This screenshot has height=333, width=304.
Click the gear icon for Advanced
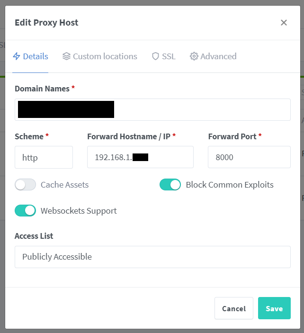[x=194, y=56]
